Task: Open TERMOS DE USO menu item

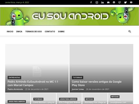Action: (x=34, y=31)
